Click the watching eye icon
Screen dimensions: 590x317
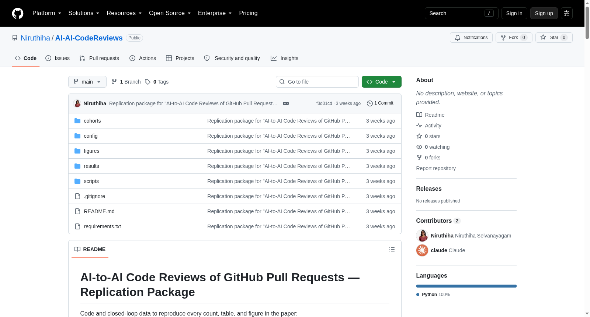419,147
